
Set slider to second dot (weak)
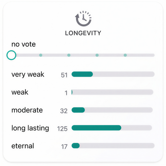[69, 55]
